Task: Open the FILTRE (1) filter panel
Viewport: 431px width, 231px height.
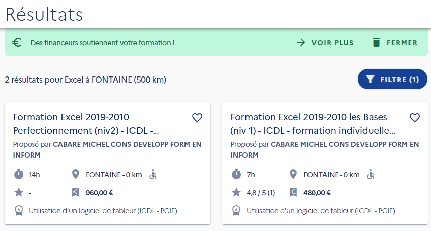Action: click(x=393, y=79)
